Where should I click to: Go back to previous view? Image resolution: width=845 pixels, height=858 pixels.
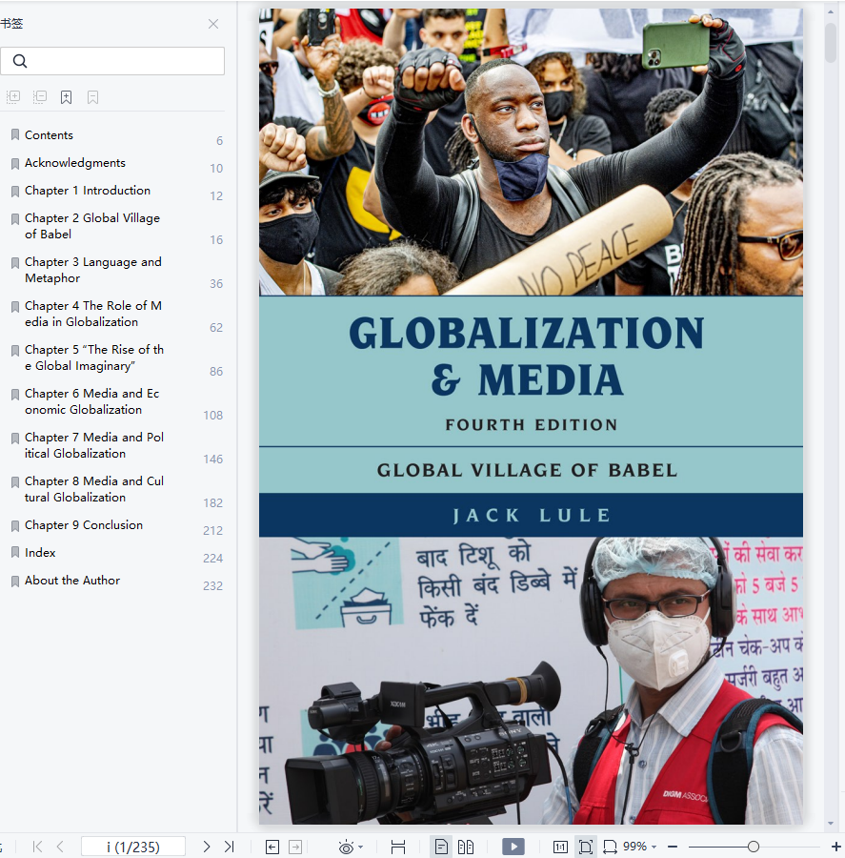(x=272, y=848)
